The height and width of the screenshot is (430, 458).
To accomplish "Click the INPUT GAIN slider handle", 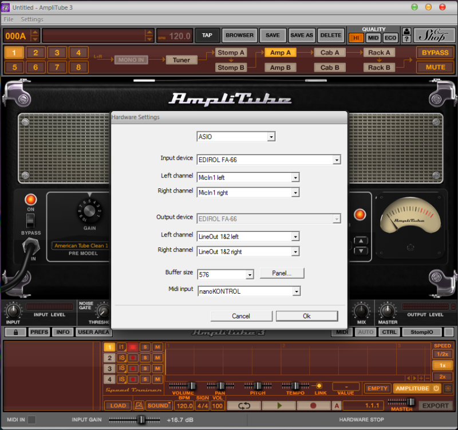I will coord(141,420).
